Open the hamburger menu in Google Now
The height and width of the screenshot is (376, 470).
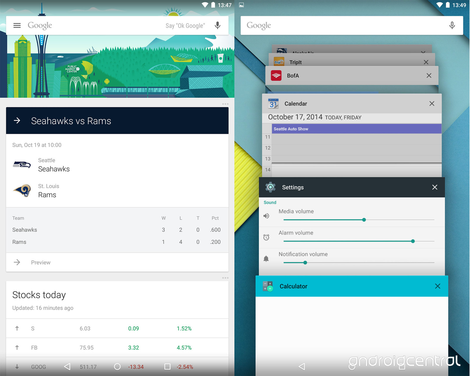[17, 26]
